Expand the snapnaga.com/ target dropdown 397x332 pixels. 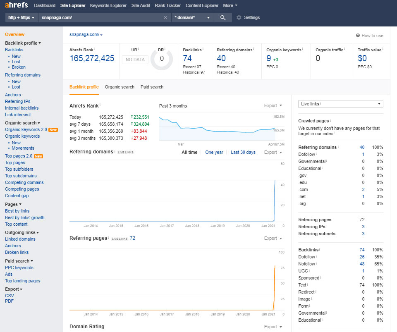point(101,35)
